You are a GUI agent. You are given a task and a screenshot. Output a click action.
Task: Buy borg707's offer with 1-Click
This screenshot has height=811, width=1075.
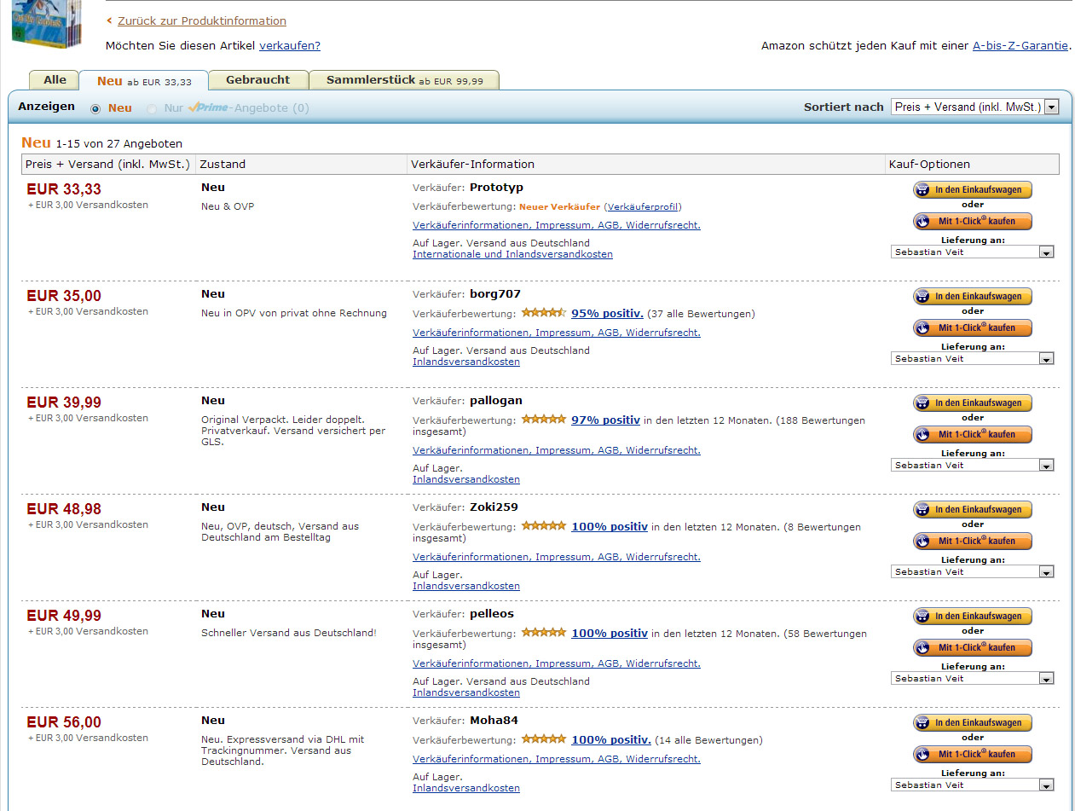click(x=972, y=328)
